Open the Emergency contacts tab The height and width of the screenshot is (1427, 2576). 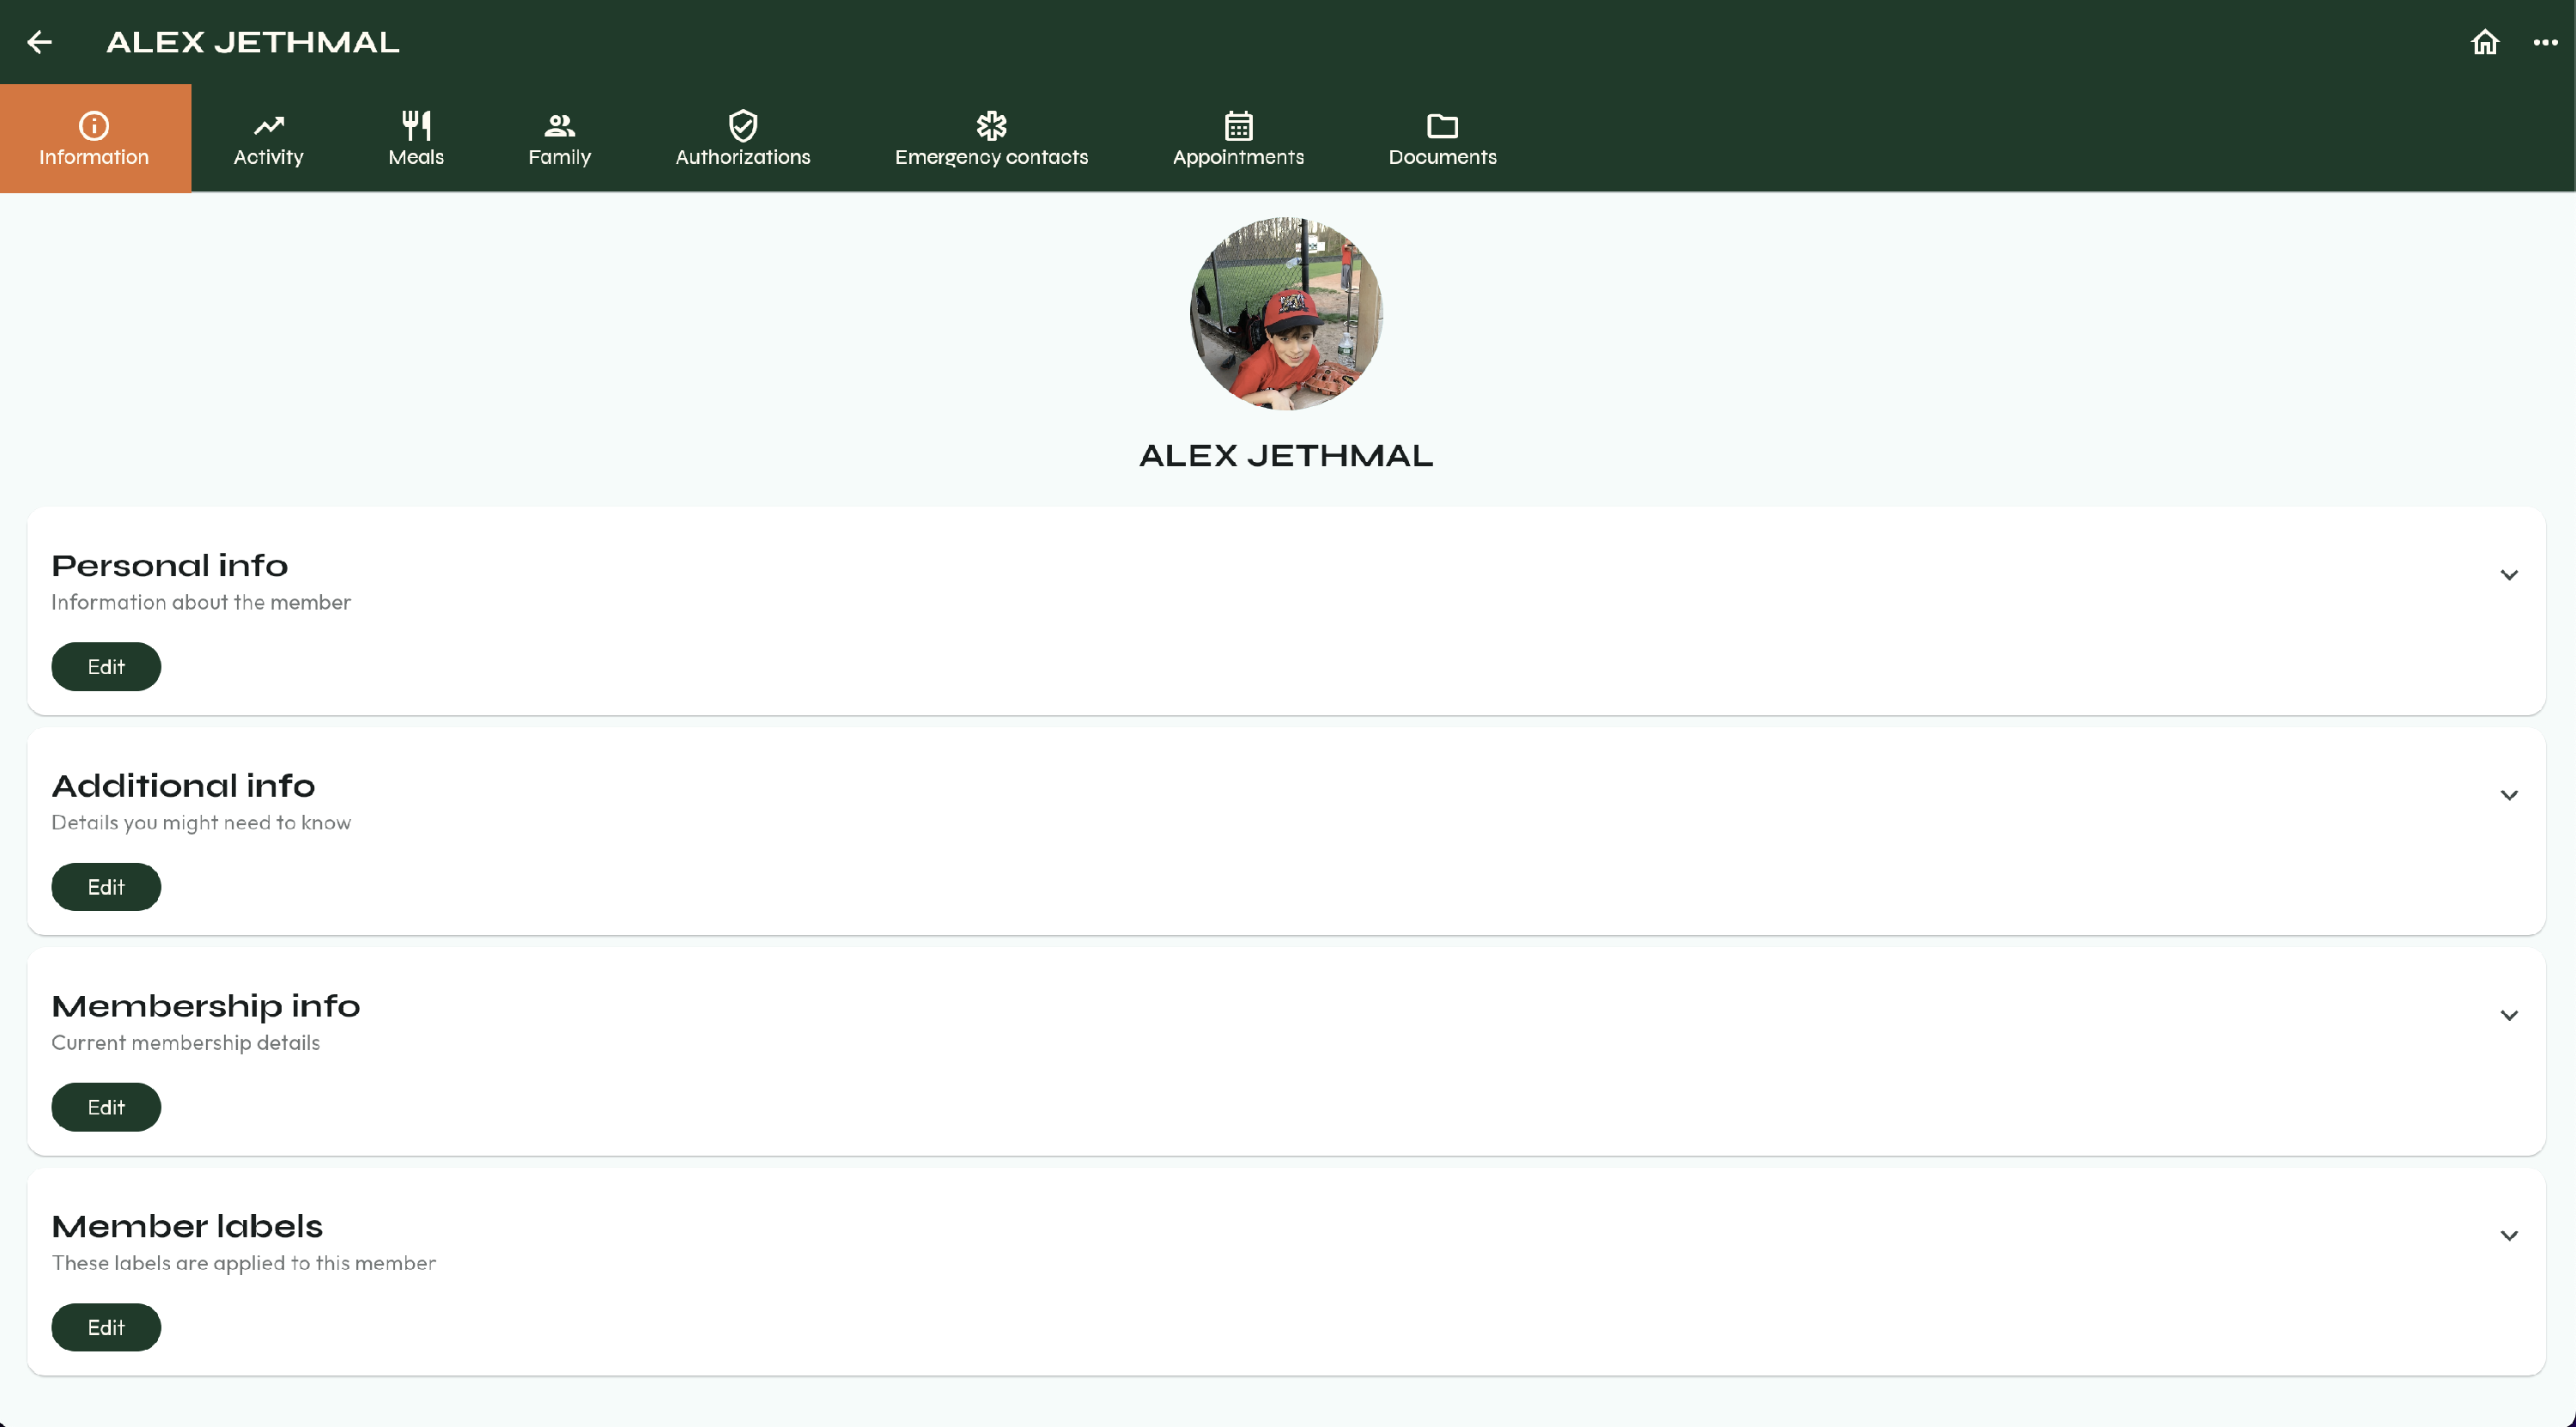point(991,138)
